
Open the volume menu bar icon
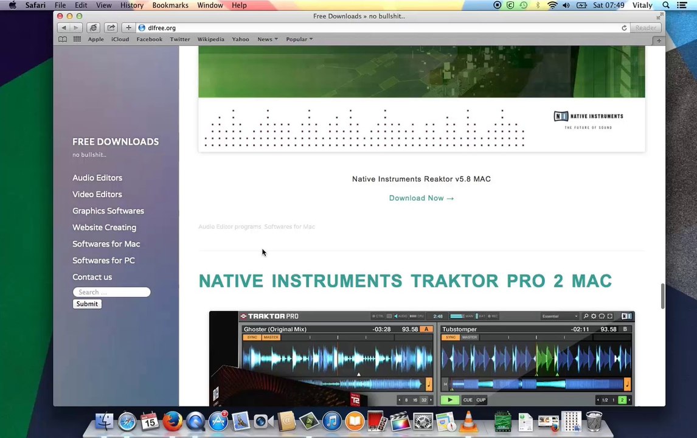click(x=566, y=5)
